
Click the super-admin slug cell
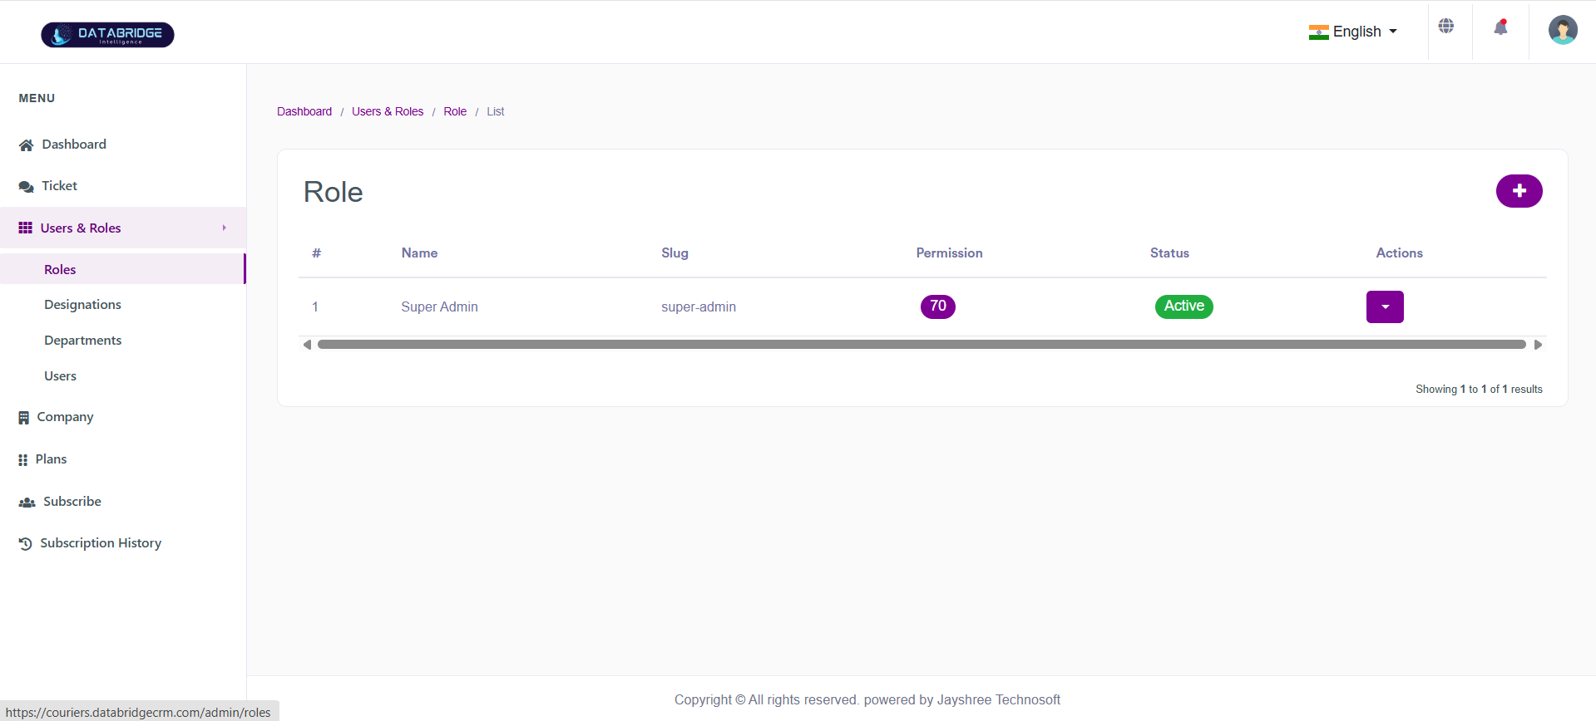pos(699,307)
